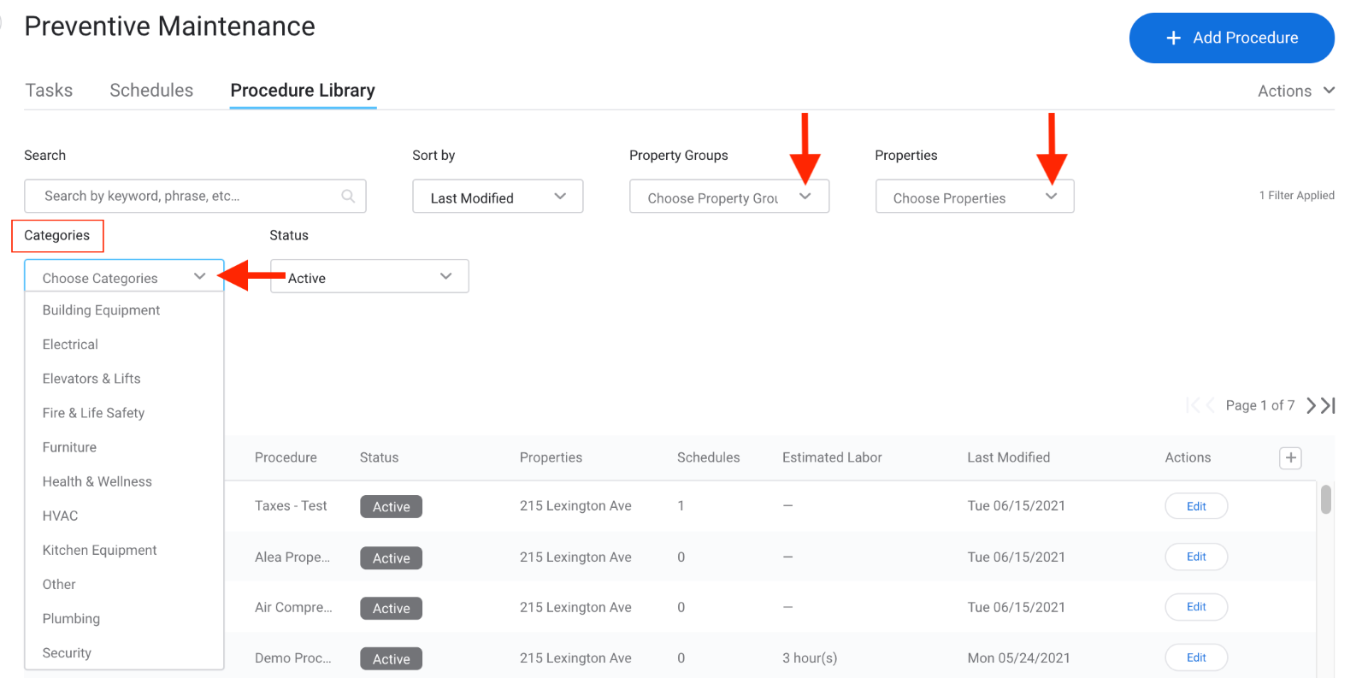Click the add column plus icon
Viewport: 1368px width, 678px height.
[1290, 458]
